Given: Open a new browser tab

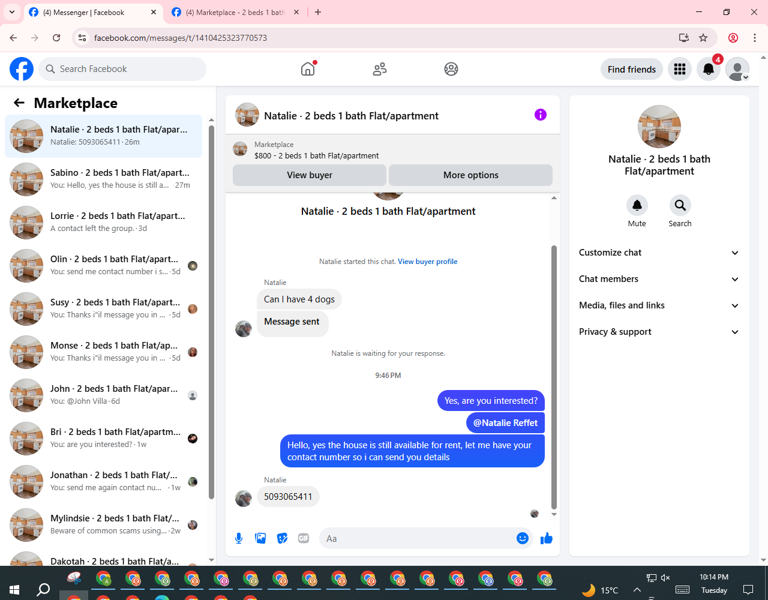Looking at the screenshot, I should point(318,12).
